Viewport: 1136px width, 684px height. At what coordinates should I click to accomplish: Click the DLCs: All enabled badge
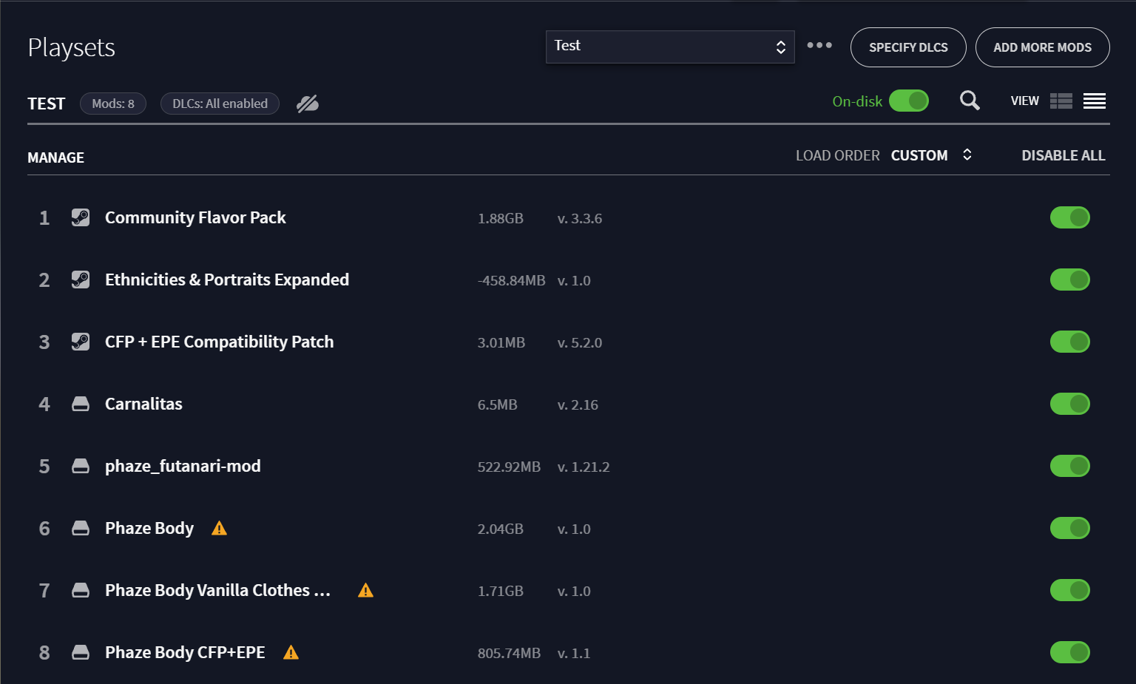click(x=220, y=104)
